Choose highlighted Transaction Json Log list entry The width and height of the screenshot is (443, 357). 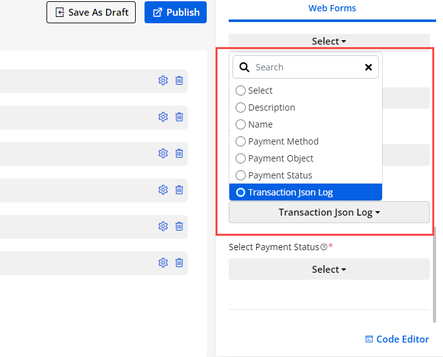[x=290, y=192]
